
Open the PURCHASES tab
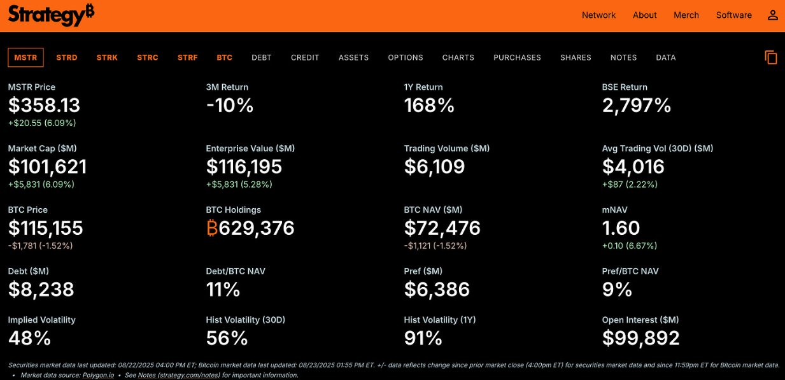(517, 57)
